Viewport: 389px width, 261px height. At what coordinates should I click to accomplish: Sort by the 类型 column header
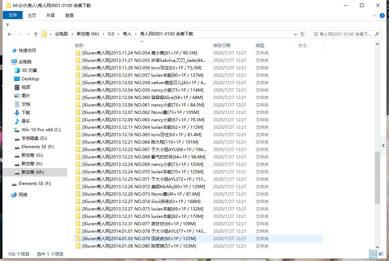[x=260, y=46]
